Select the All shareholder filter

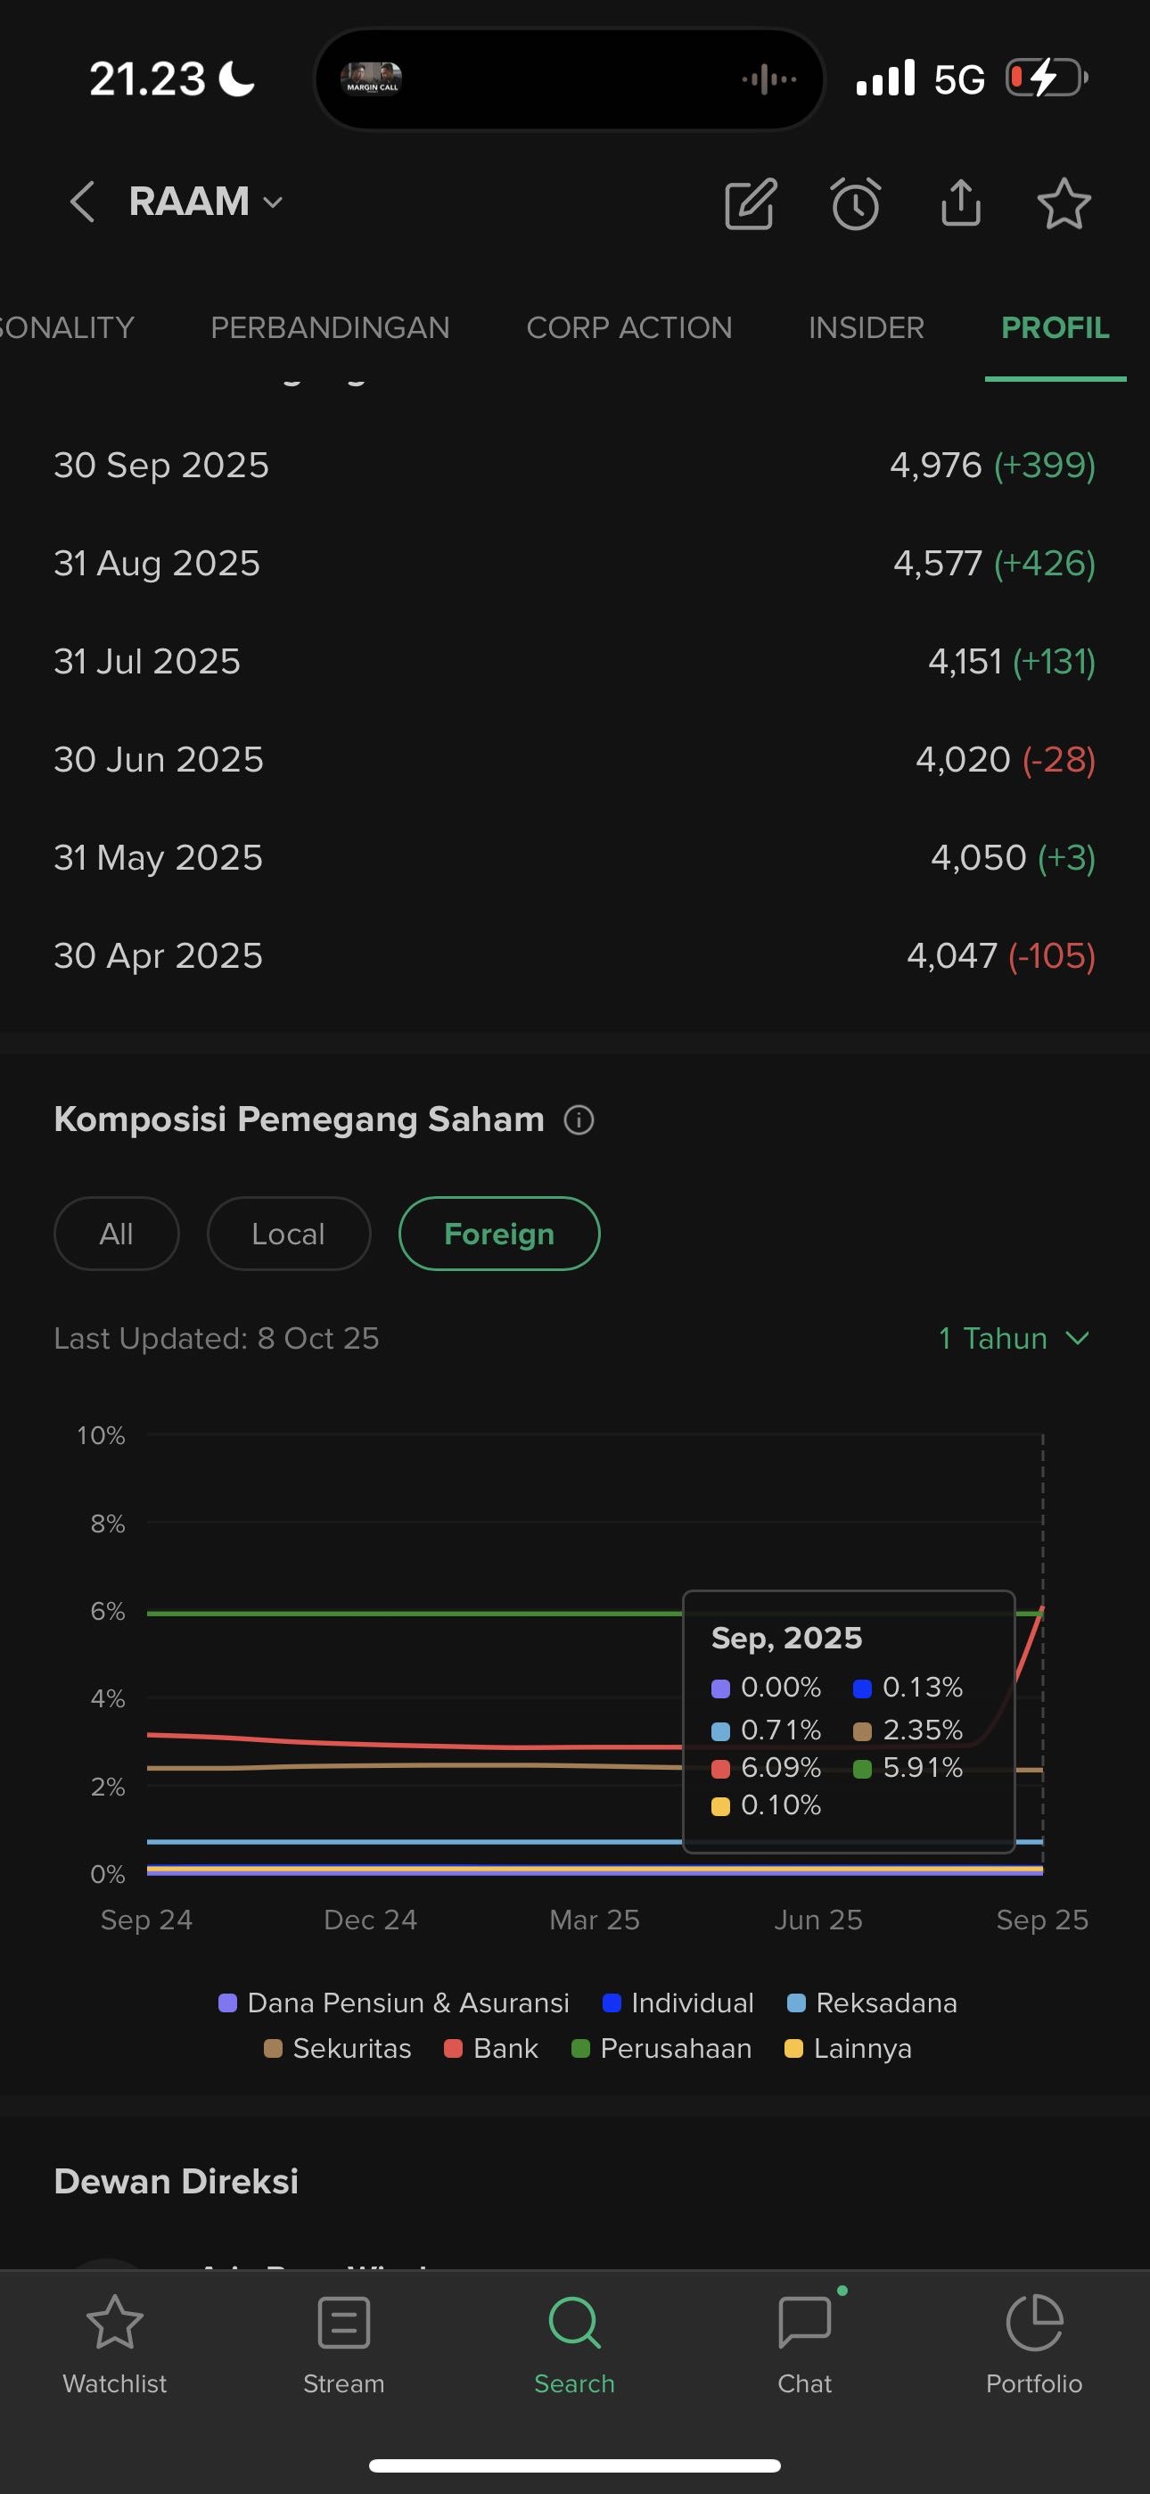pos(116,1234)
